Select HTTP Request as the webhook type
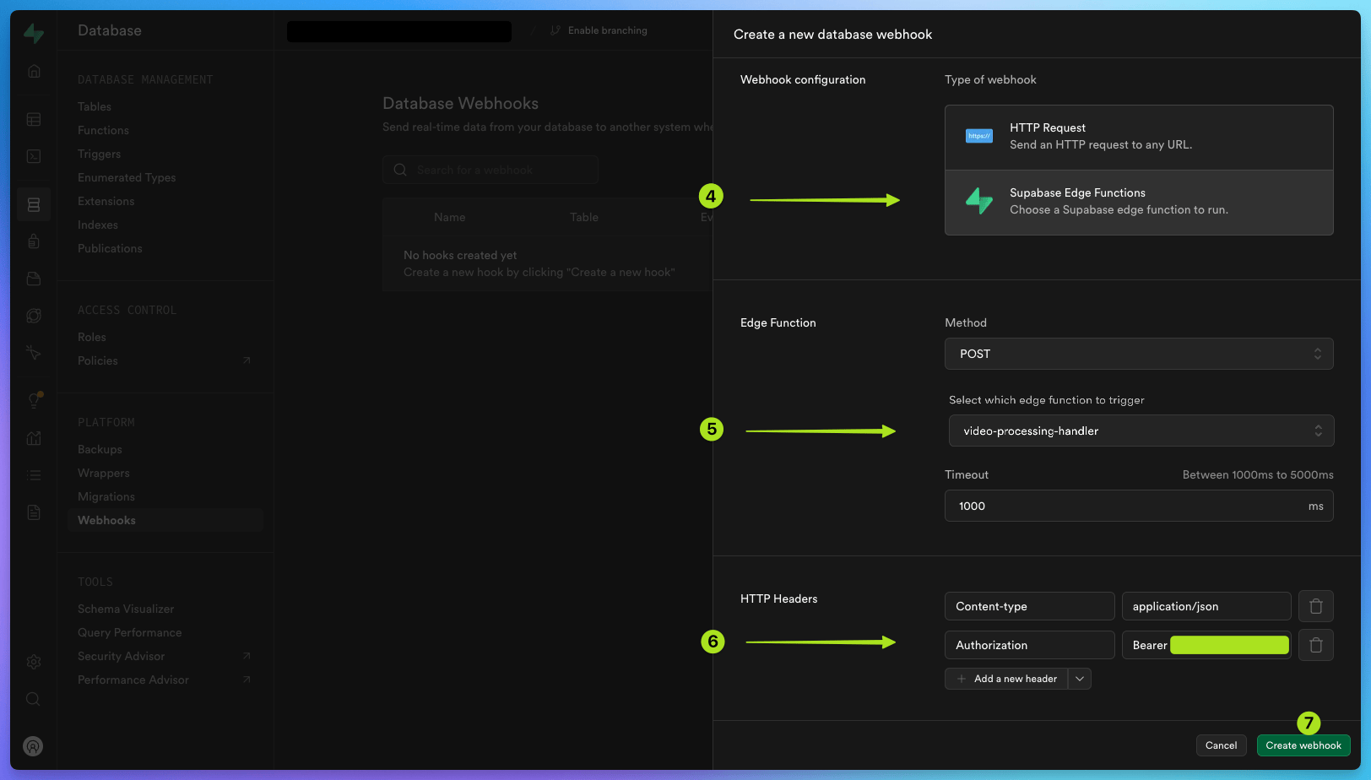 coord(1139,136)
